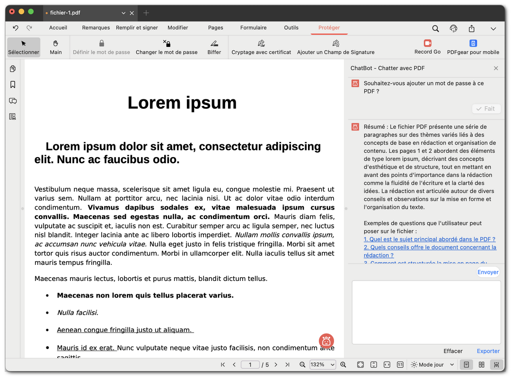Viewport: 511px width, 377px height.
Task: Open the zoom percentage dropdown
Action: pos(322,365)
